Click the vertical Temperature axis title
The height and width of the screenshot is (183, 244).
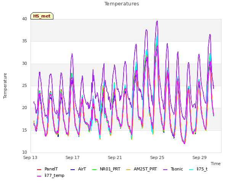pyautogui.click(x=5, y=86)
